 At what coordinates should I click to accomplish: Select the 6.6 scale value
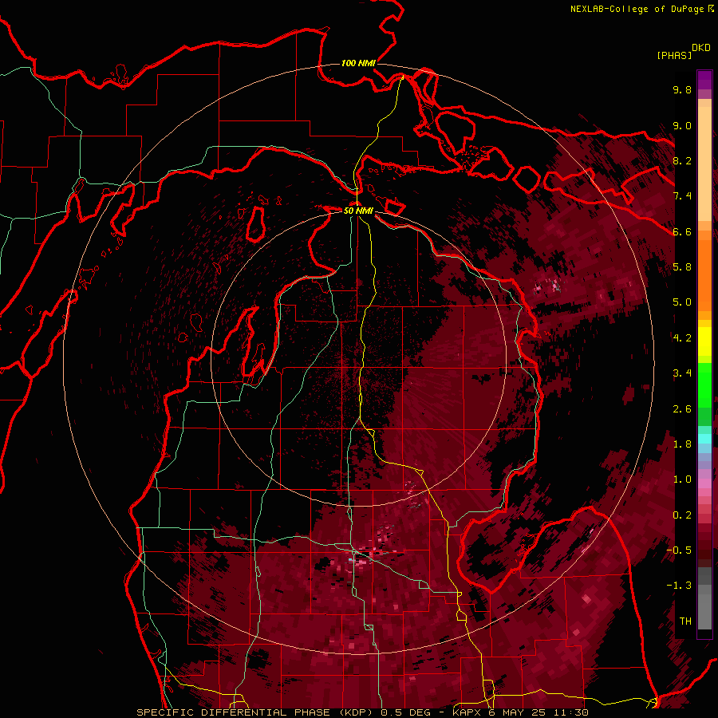click(x=682, y=231)
